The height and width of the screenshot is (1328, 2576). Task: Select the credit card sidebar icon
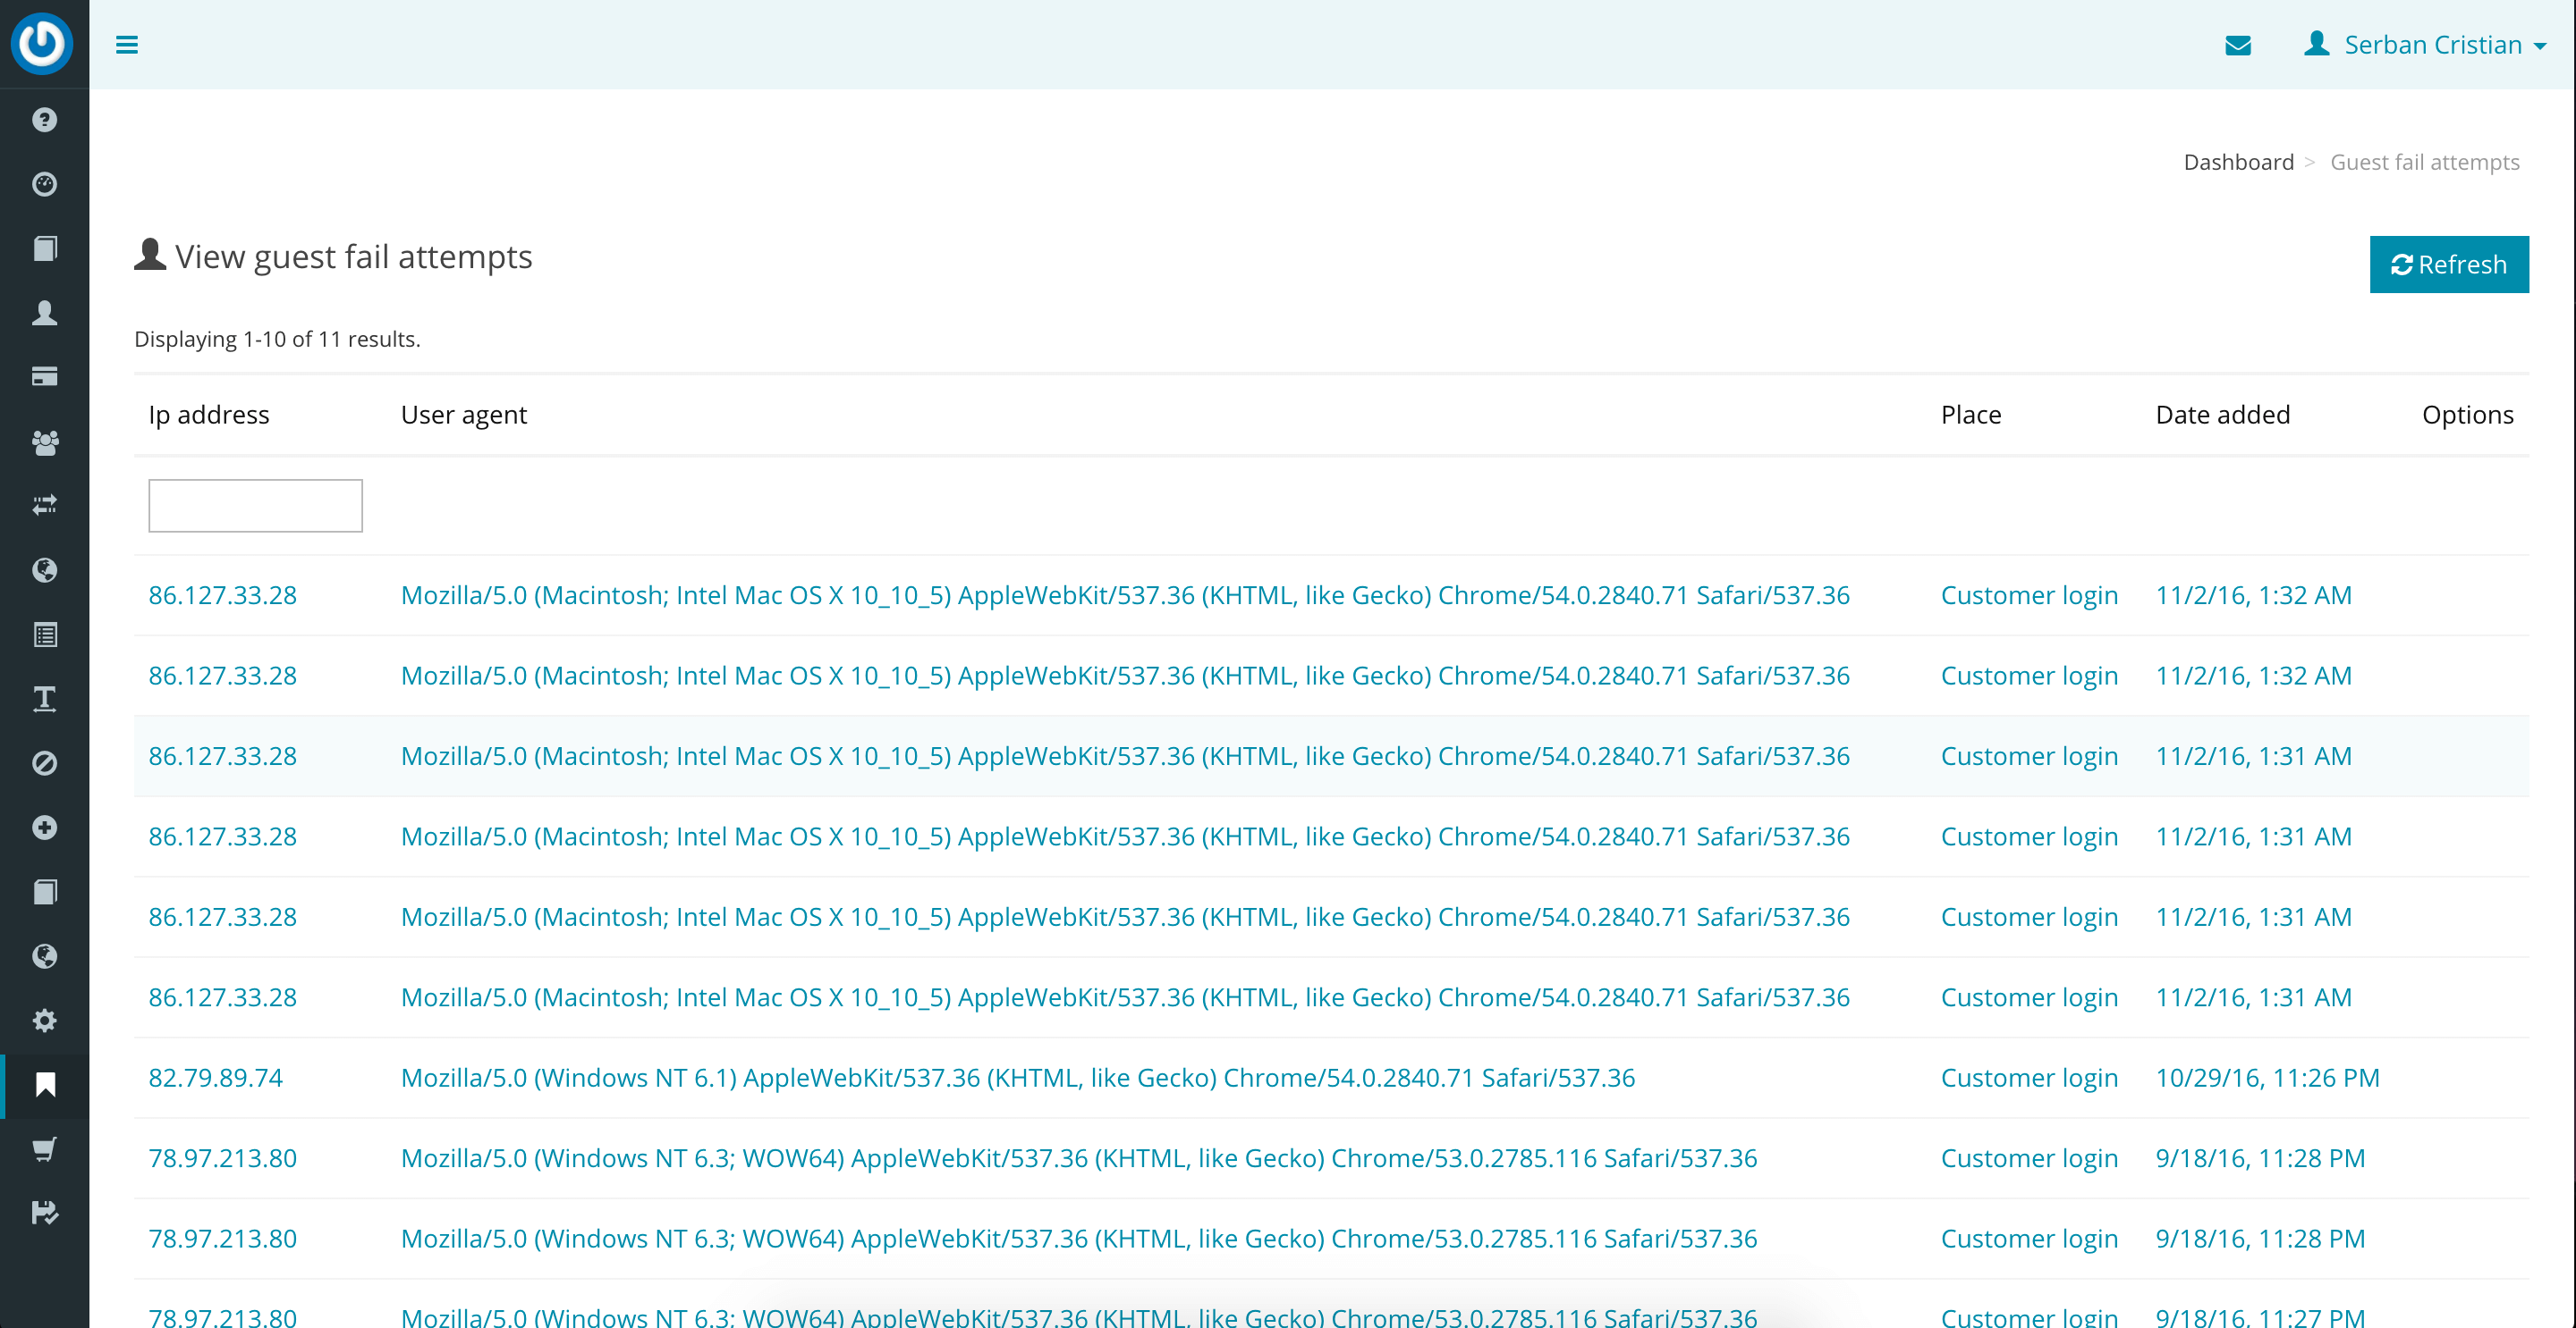44,377
